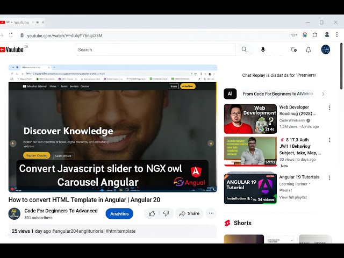Open the Chrome profile icon
The width and height of the screenshot is (344, 258).
327,34
